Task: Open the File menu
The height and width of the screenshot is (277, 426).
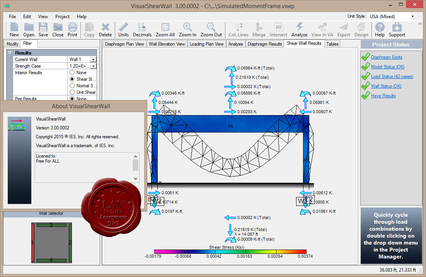Action: click(12, 17)
